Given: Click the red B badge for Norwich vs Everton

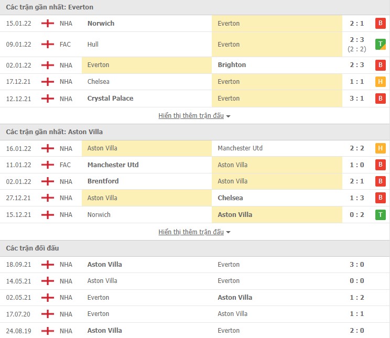Looking at the screenshot, I should tap(380, 24).
